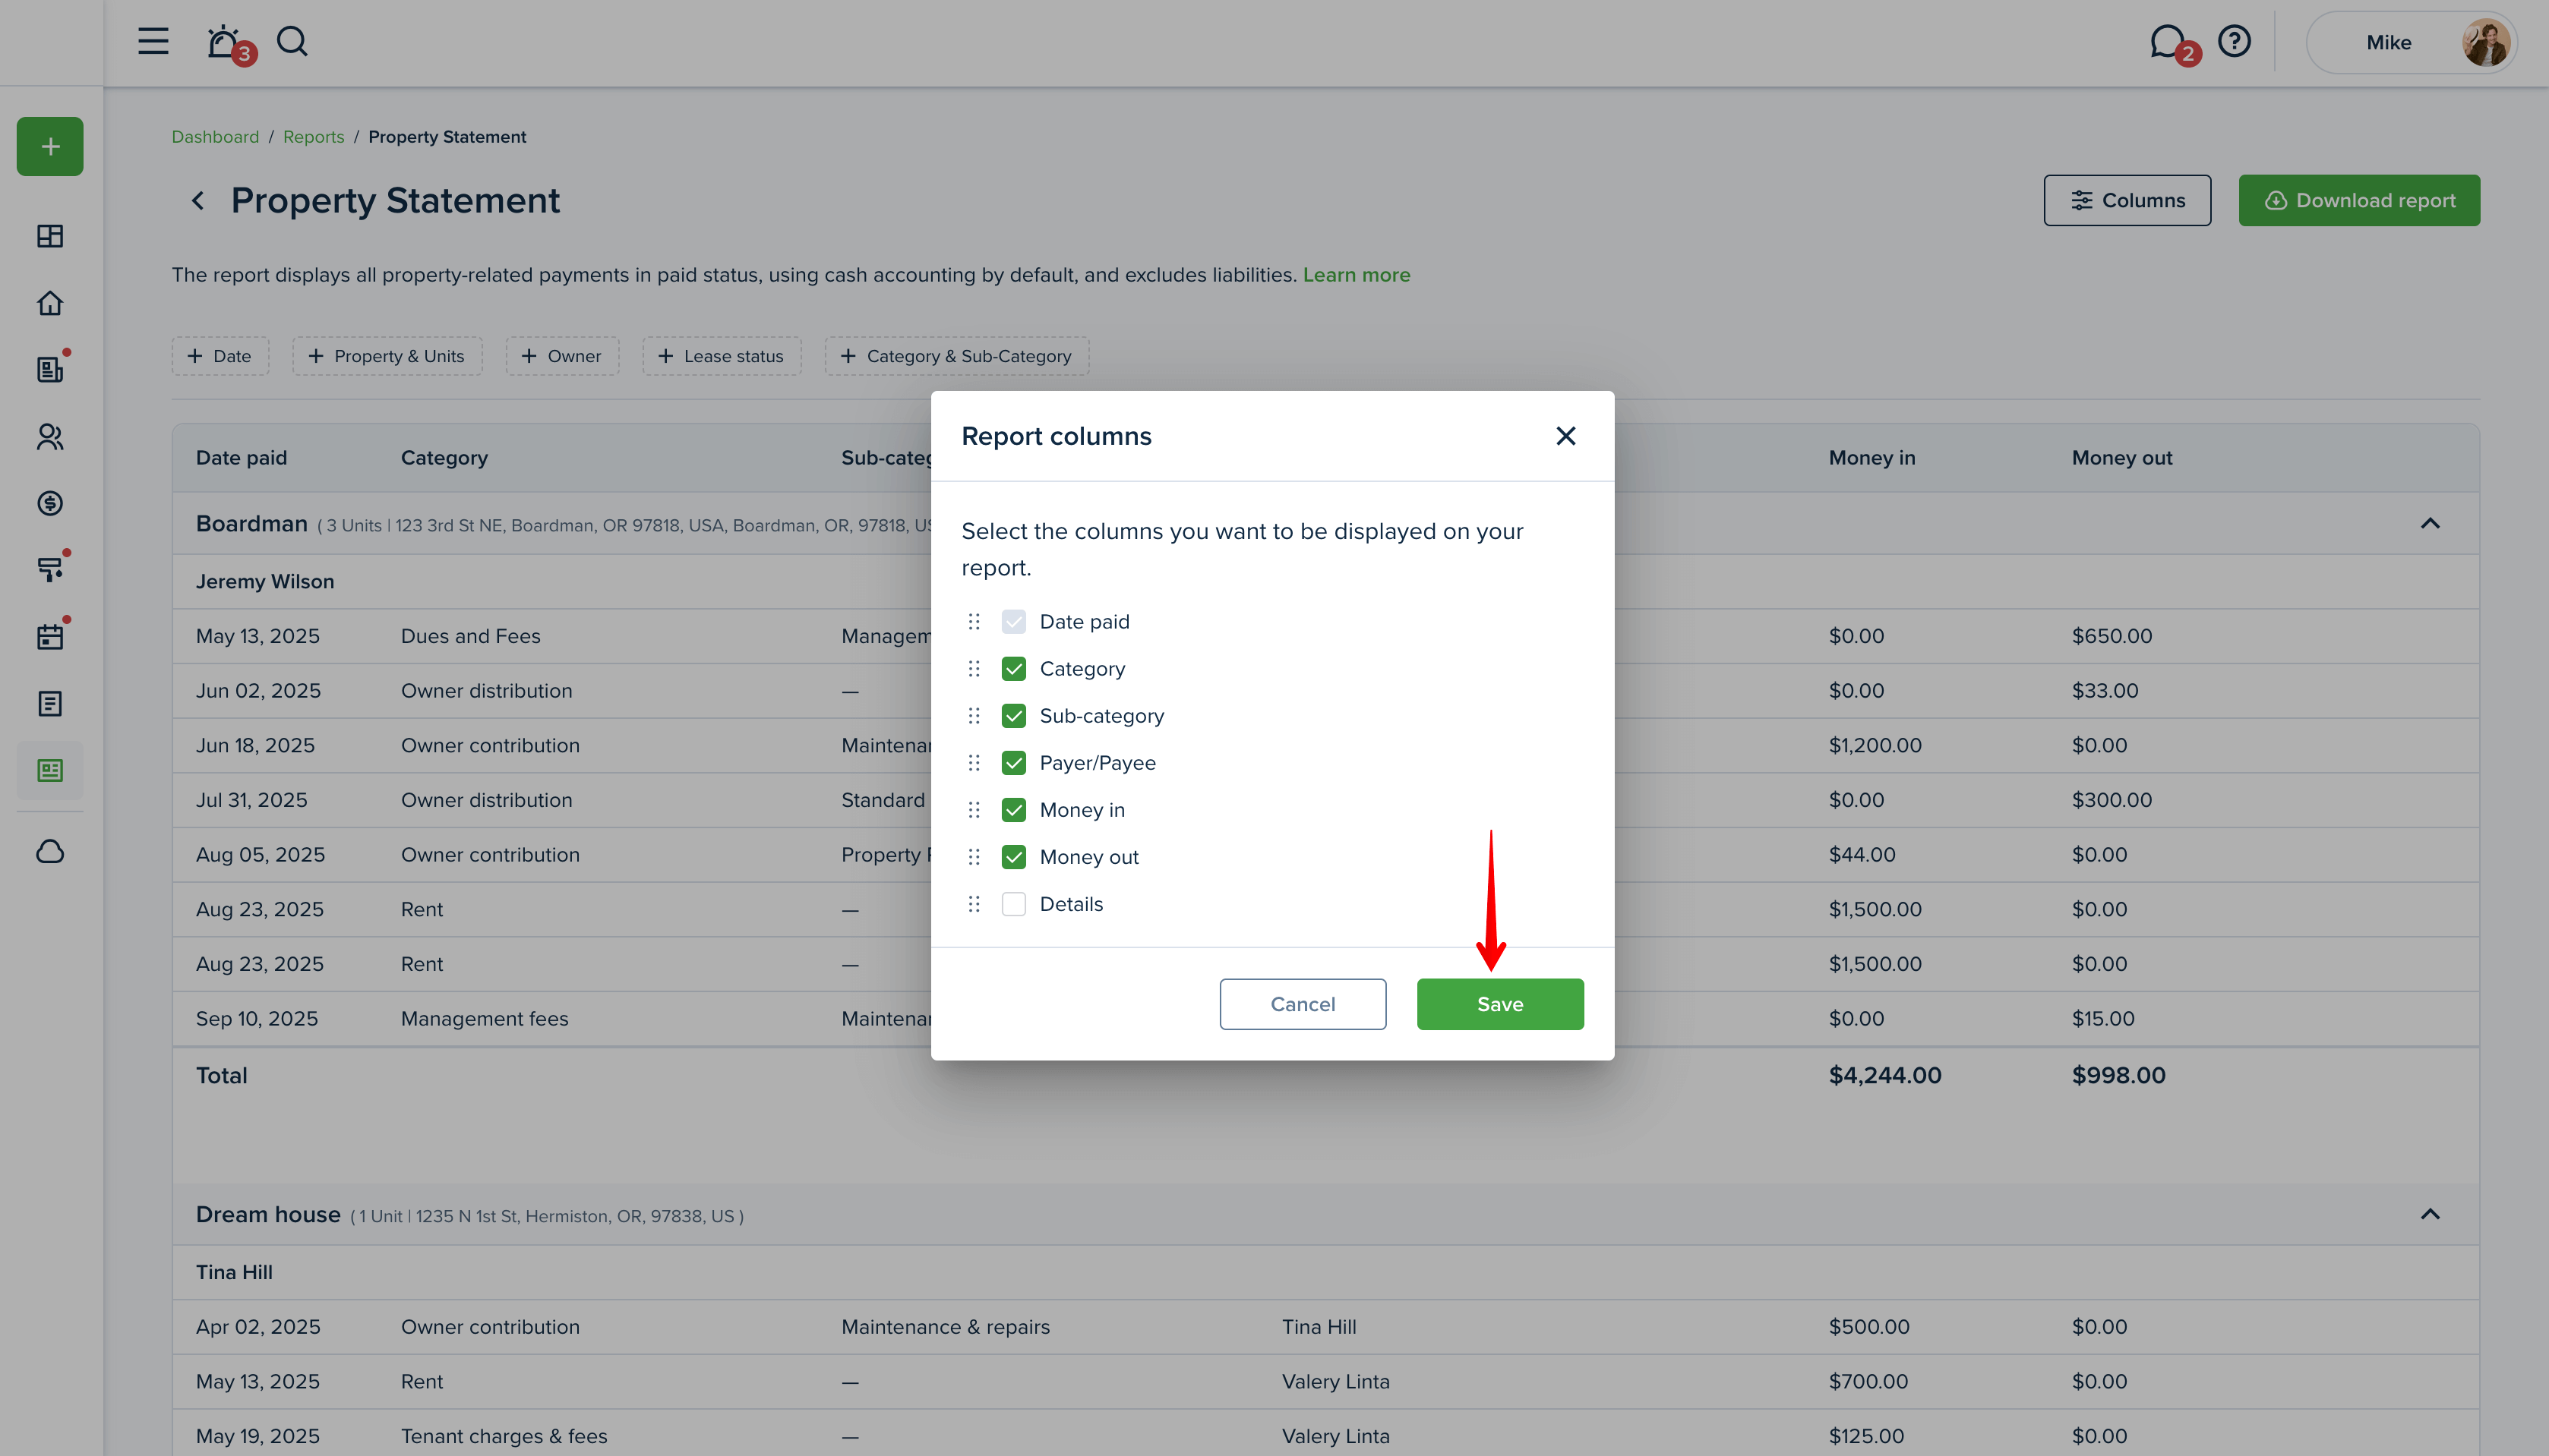Image resolution: width=2549 pixels, height=1456 pixels.
Task: Grab drag handle for Money out column
Action: [974, 857]
